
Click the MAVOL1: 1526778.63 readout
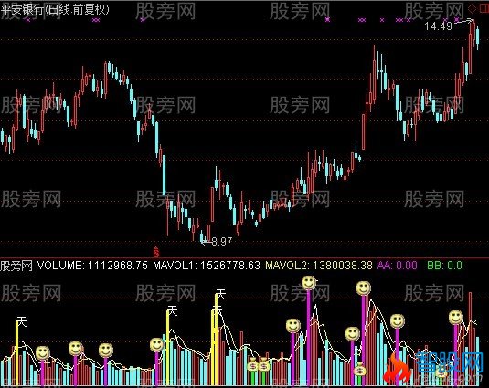pyautogui.click(x=207, y=266)
